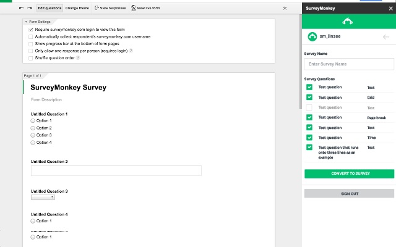Redo with the redo arrow icon

tap(30, 8)
